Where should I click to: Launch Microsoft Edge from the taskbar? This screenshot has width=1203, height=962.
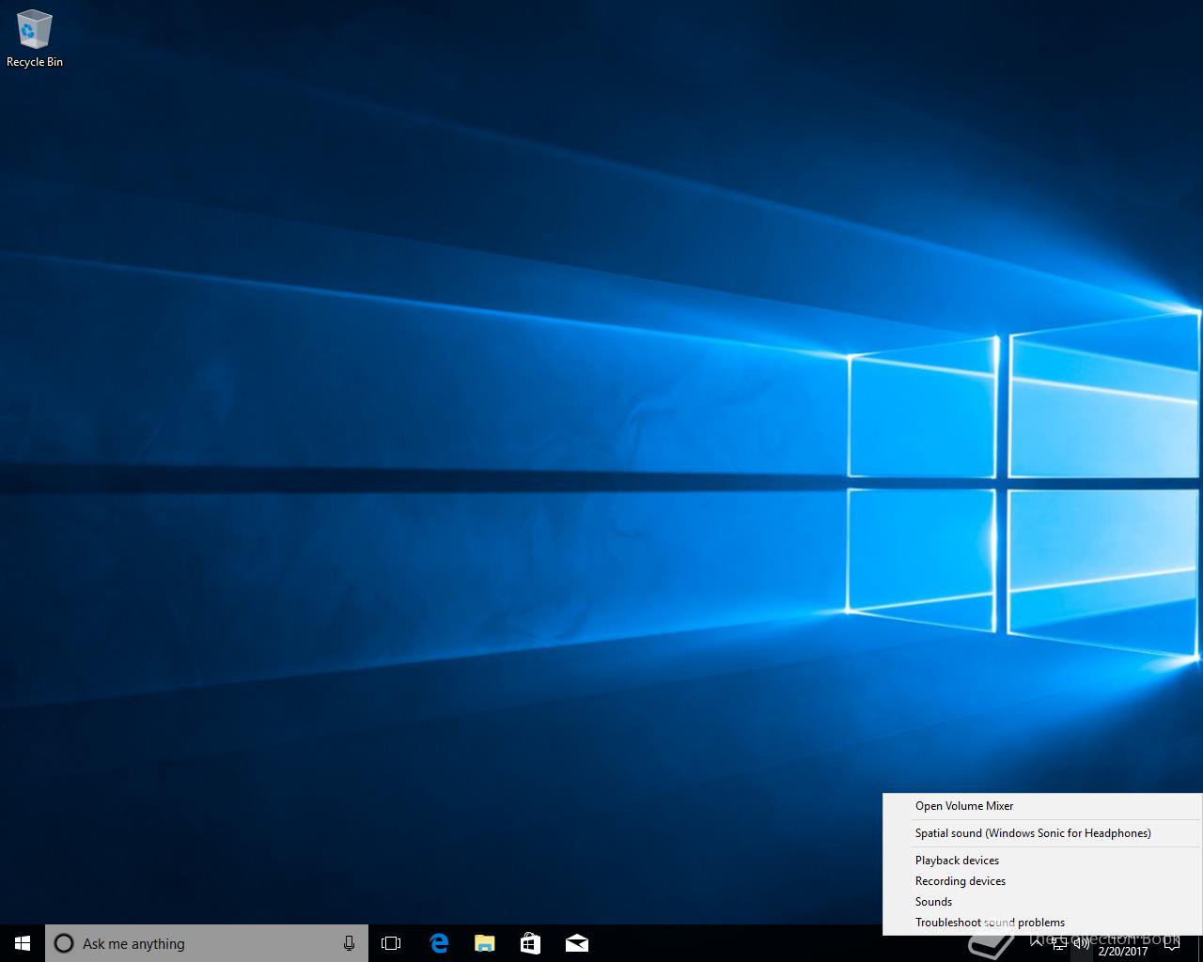(x=438, y=943)
